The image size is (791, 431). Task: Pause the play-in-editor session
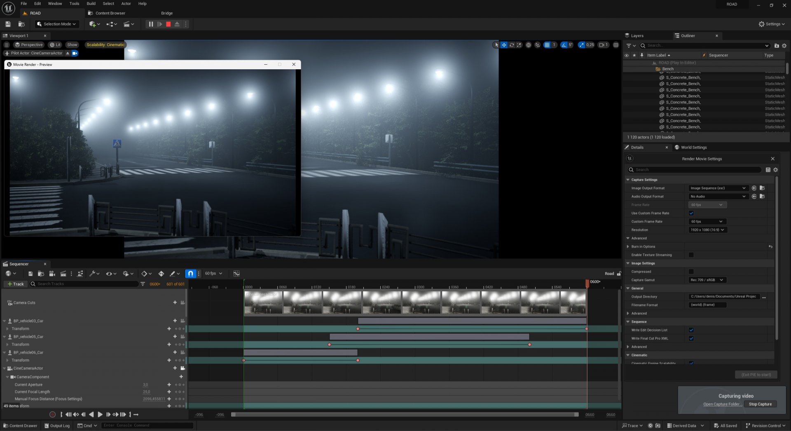tap(151, 24)
